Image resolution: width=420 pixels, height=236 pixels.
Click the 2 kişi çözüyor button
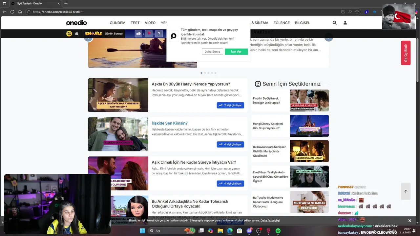230,105
